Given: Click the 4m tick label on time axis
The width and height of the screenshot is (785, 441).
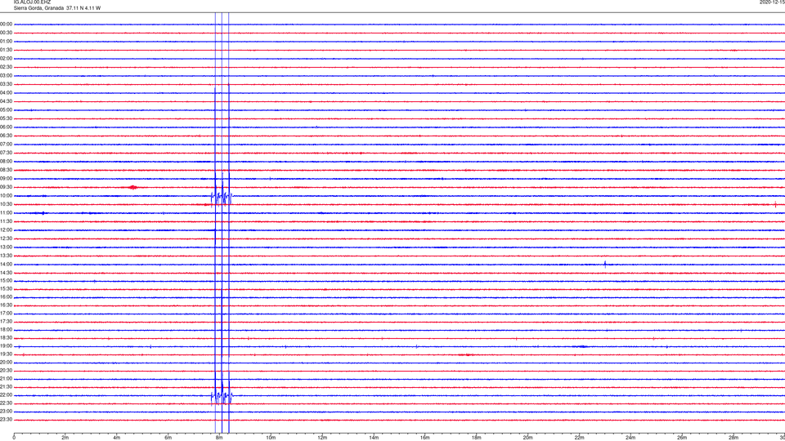Looking at the screenshot, I should pos(117,438).
